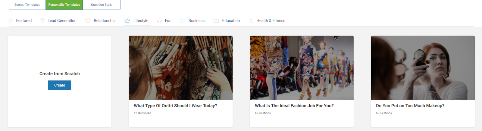Open "What Is The Ideal Fashion Job For You?" title

pos(294,106)
